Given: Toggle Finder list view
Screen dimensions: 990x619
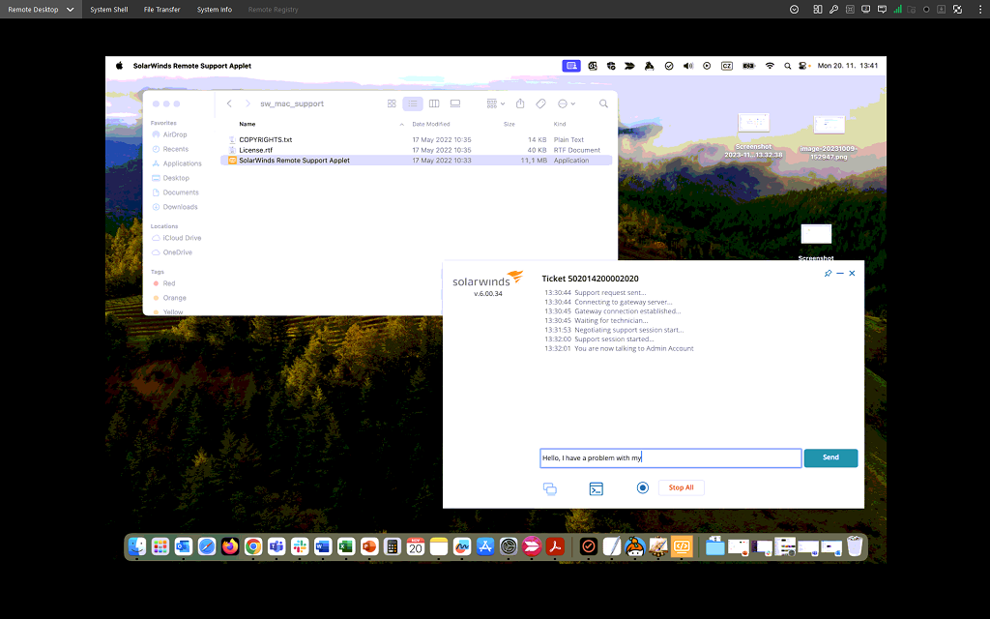Looking at the screenshot, I should coord(413,103).
